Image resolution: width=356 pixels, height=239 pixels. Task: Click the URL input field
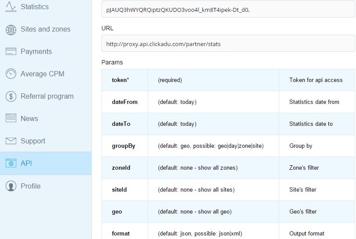tap(228, 44)
